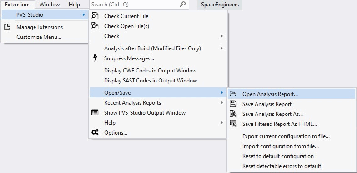Image resolution: width=357 pixels, height=173 pixels.
Task: Click the Open Analysis Report folder icon
Action: pos(233,94)
